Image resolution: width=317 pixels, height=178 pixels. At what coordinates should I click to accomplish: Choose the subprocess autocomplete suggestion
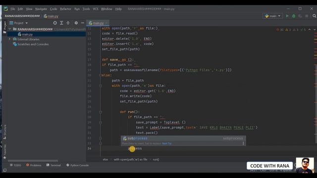[183, 138]
